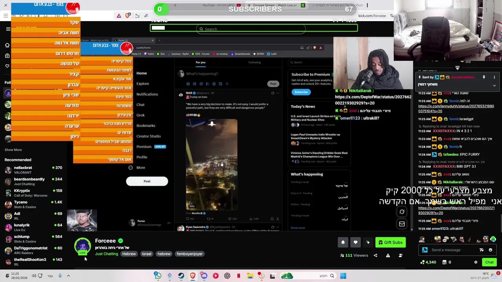Open the Browse icon in Kick sidebar
Image resolution: width=502 pixels, height=282 pixels.
pos(7,56)
